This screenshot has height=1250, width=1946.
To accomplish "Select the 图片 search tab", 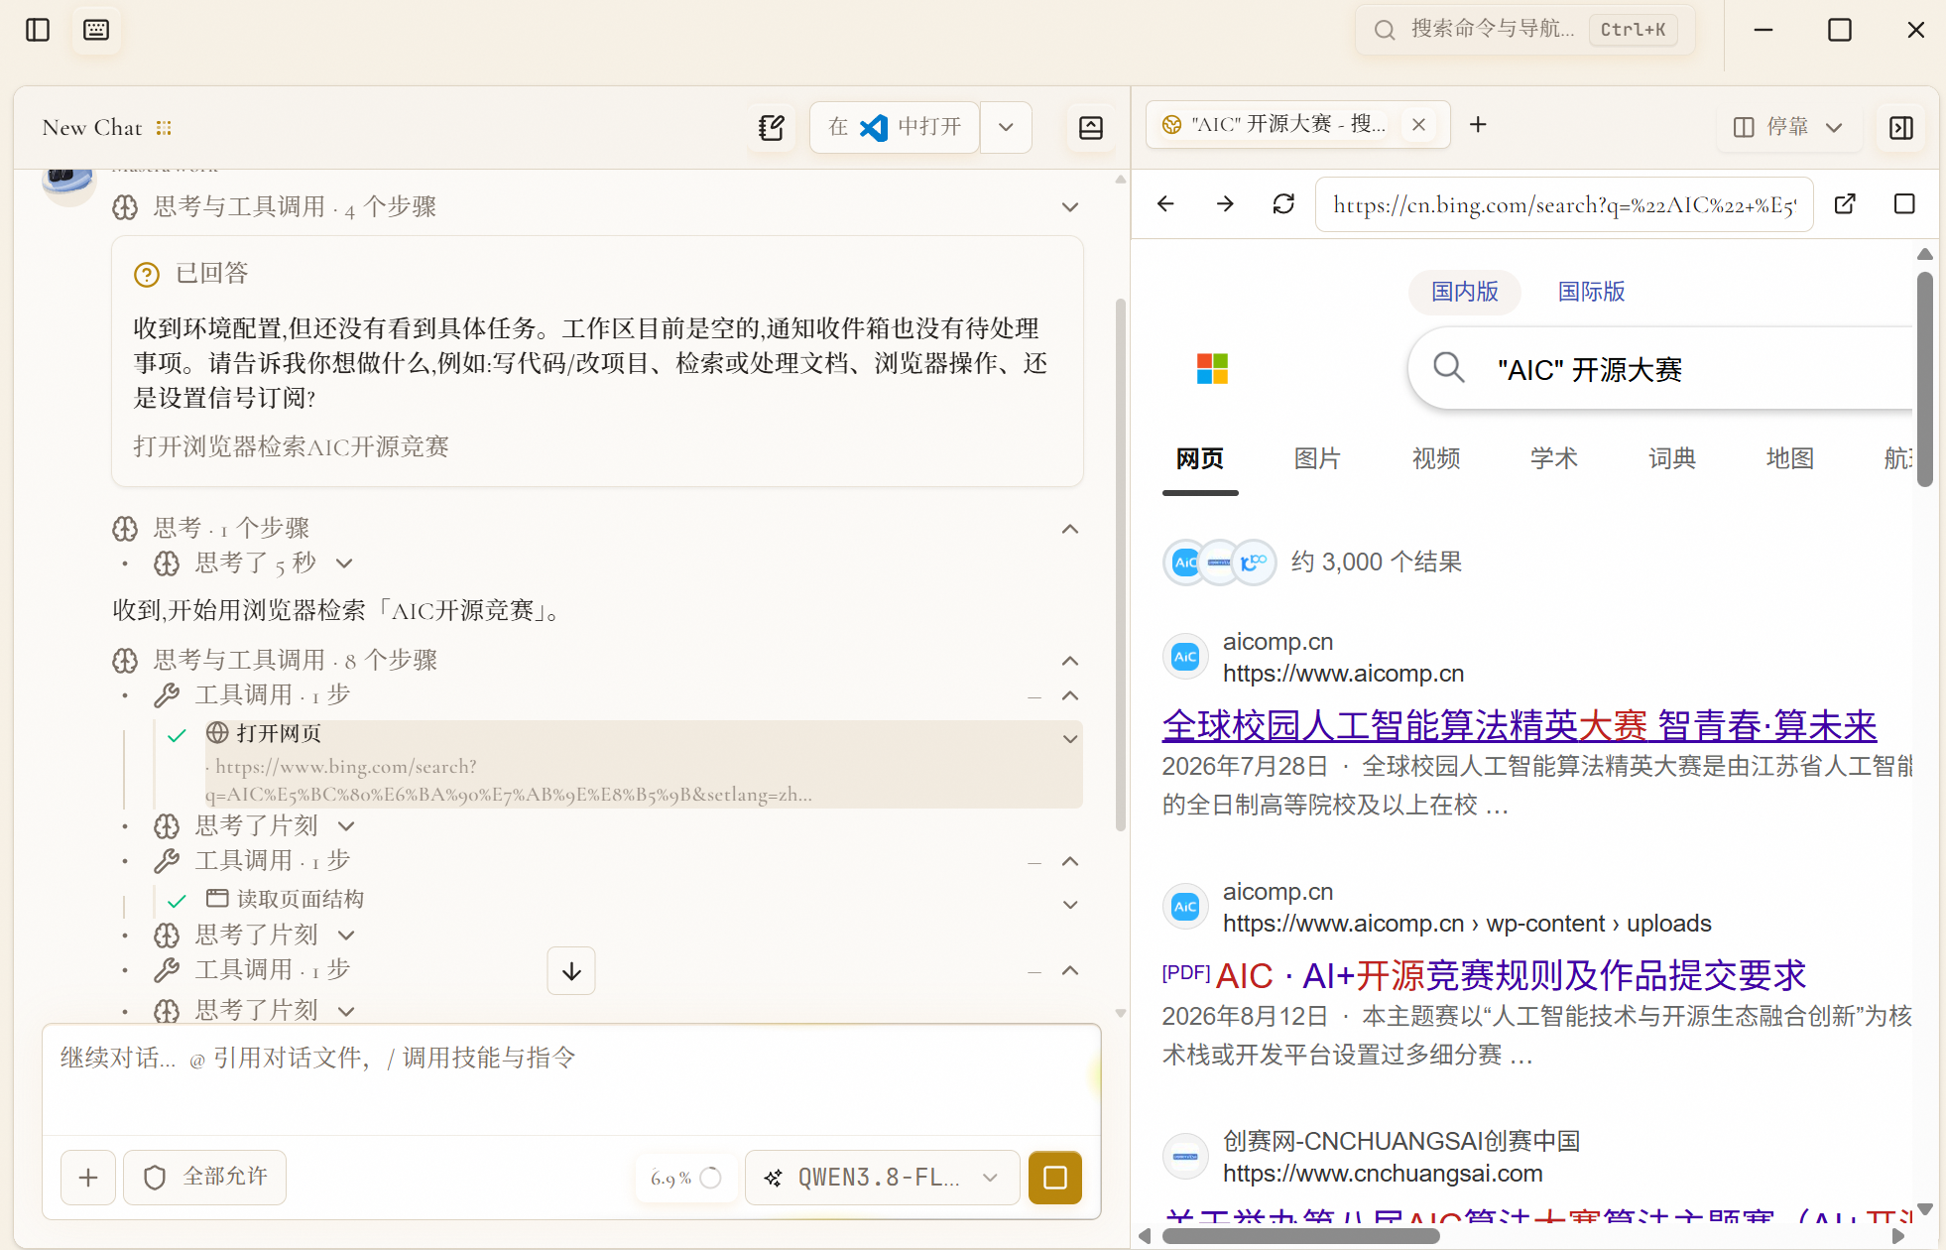I will (1317, 458).
